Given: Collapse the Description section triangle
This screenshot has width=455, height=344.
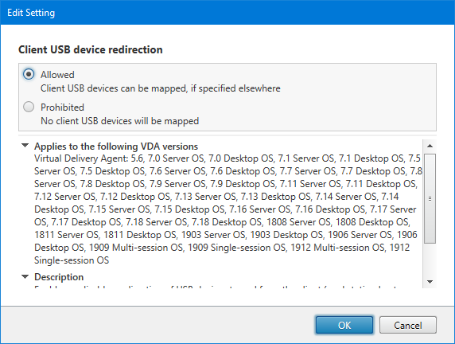Looking at the screenshot, I should (25, 276).
